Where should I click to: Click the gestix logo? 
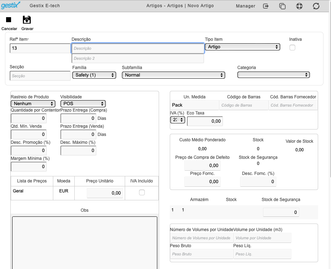(11, 5)
